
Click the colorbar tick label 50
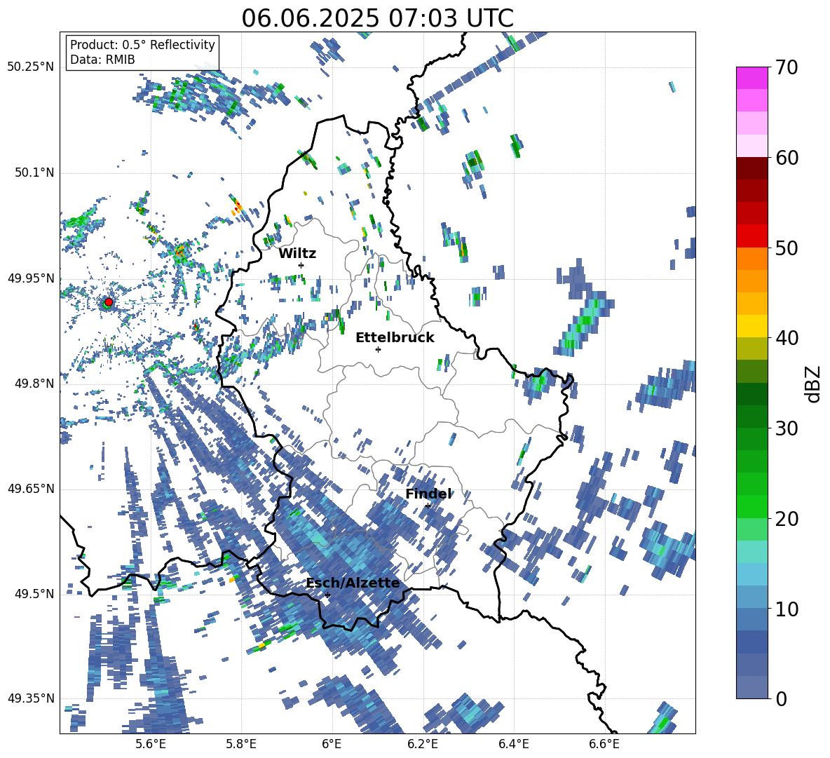786,248
